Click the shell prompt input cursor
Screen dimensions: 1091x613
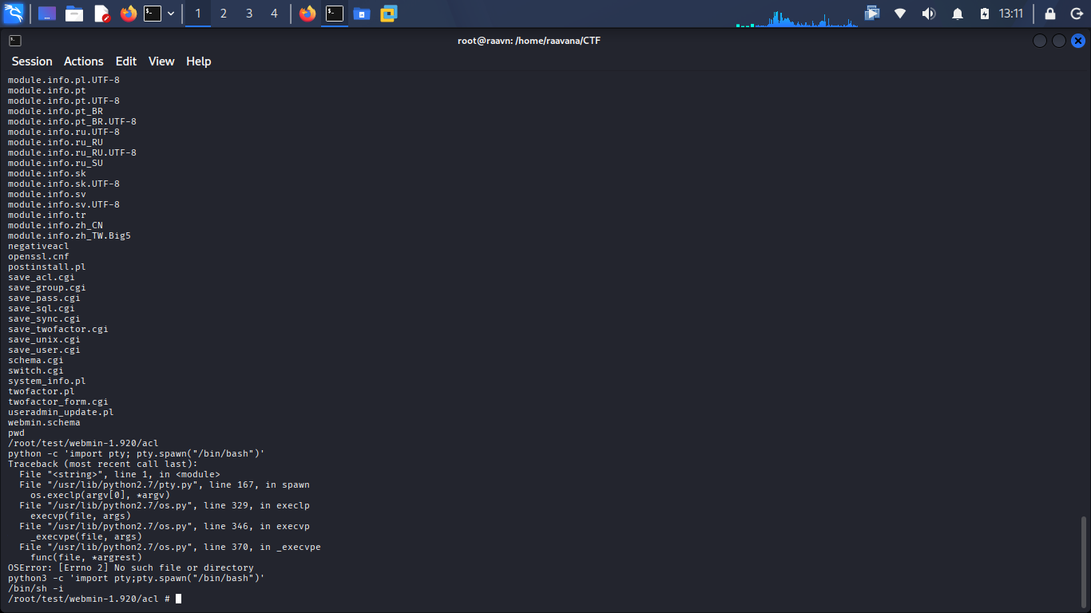pos(179,599)
